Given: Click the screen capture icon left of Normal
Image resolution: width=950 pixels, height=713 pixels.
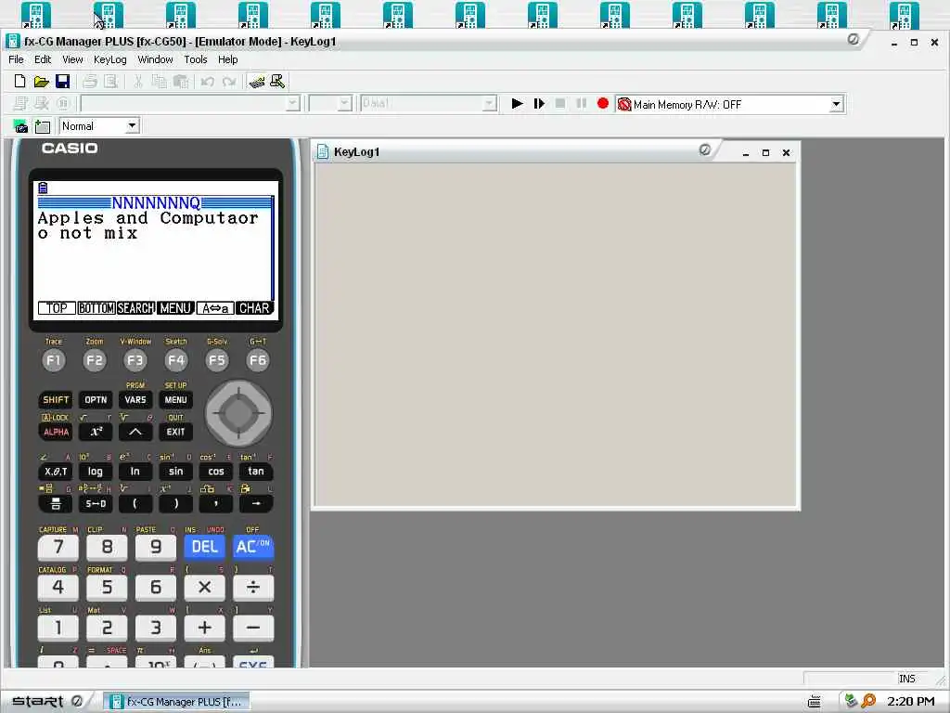Looking at the screenshot, I should (20, 126).
